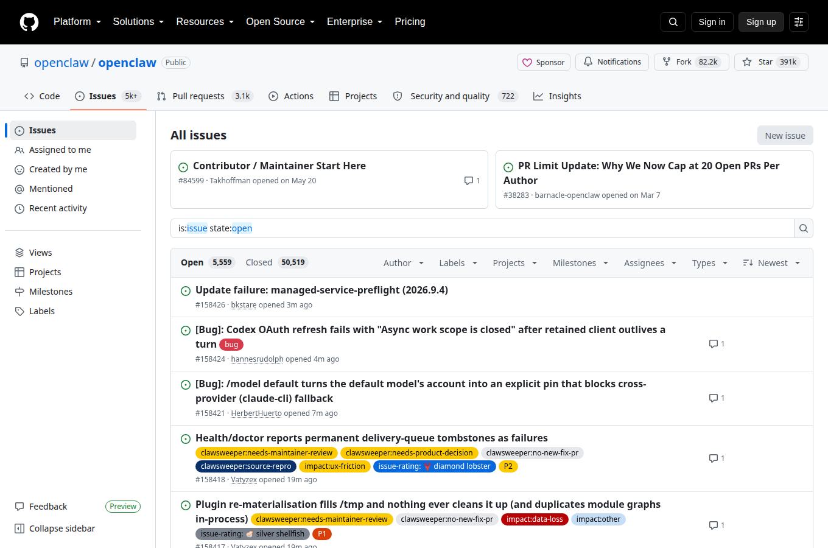Image resolution: width=828 pixels, height=548 pixels.
Task: Click the issue-rating diamond lobster label
Action: point(434,466)
